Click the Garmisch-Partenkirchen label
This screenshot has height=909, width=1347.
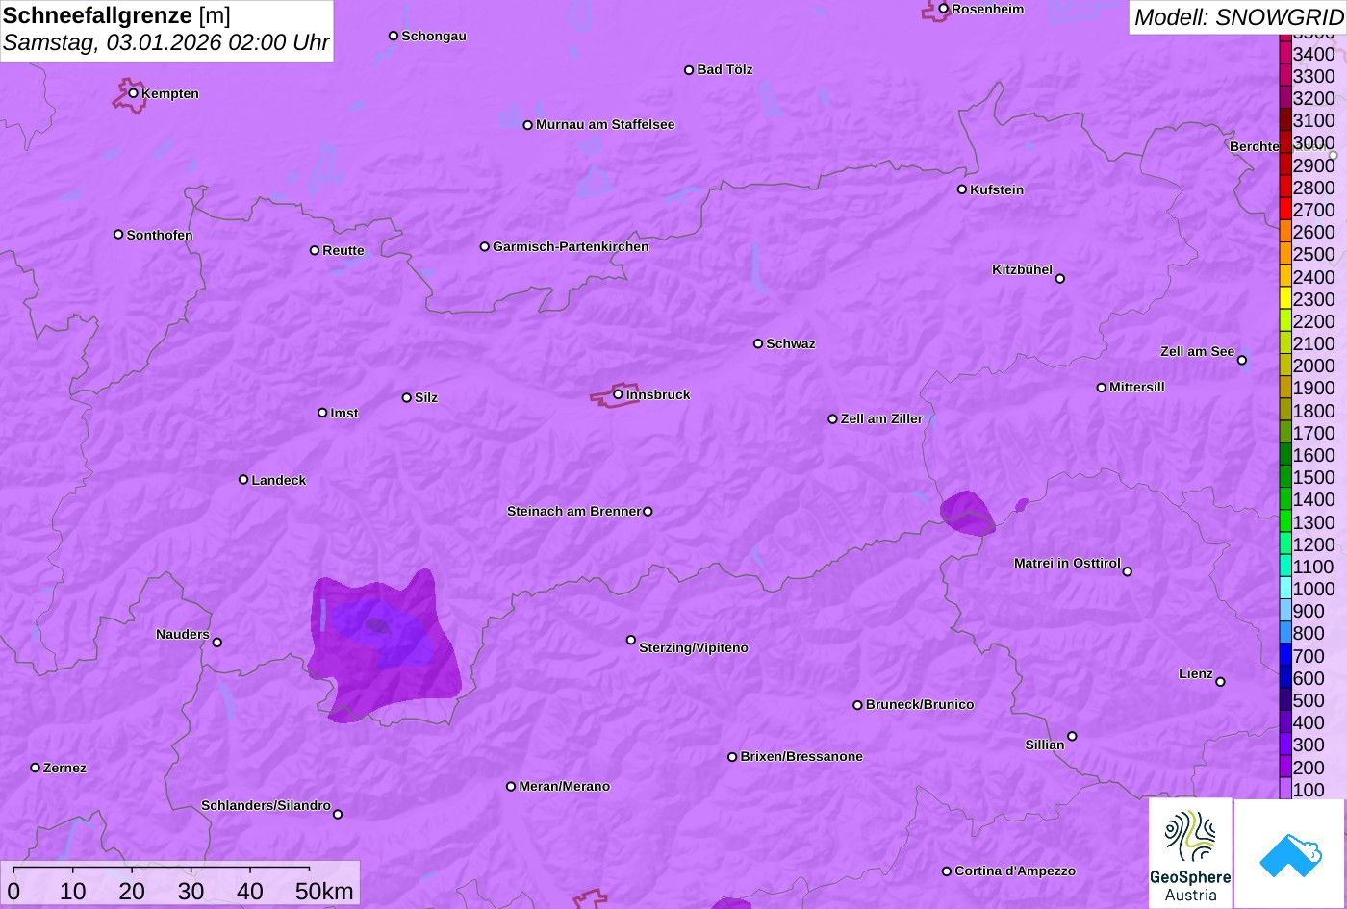pyautogui.click(x=571, y=246)
